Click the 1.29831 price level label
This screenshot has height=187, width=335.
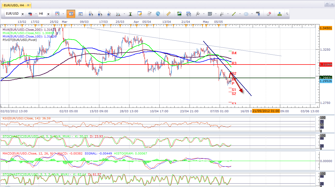click(x=326, y=78)
